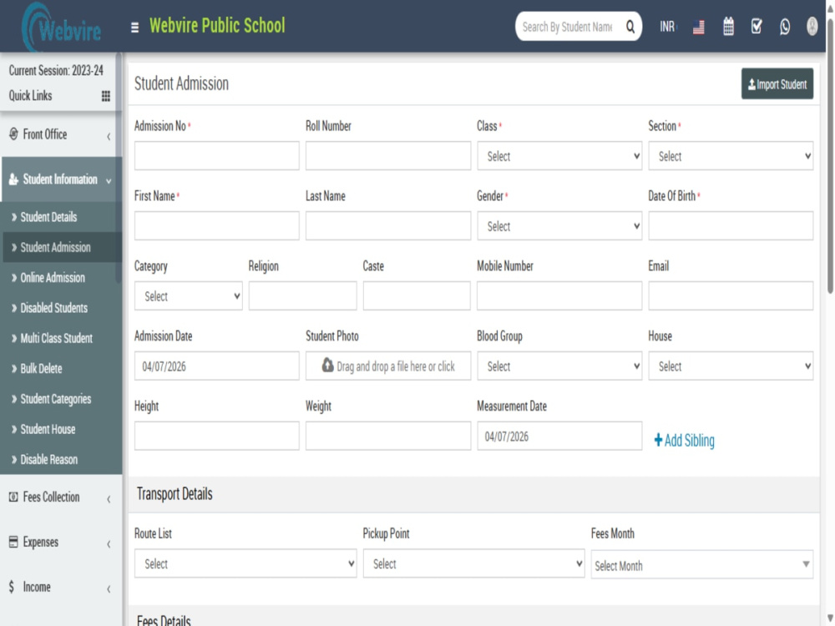
Task: Click the Student Photo upload area
Action: (387, 366)
